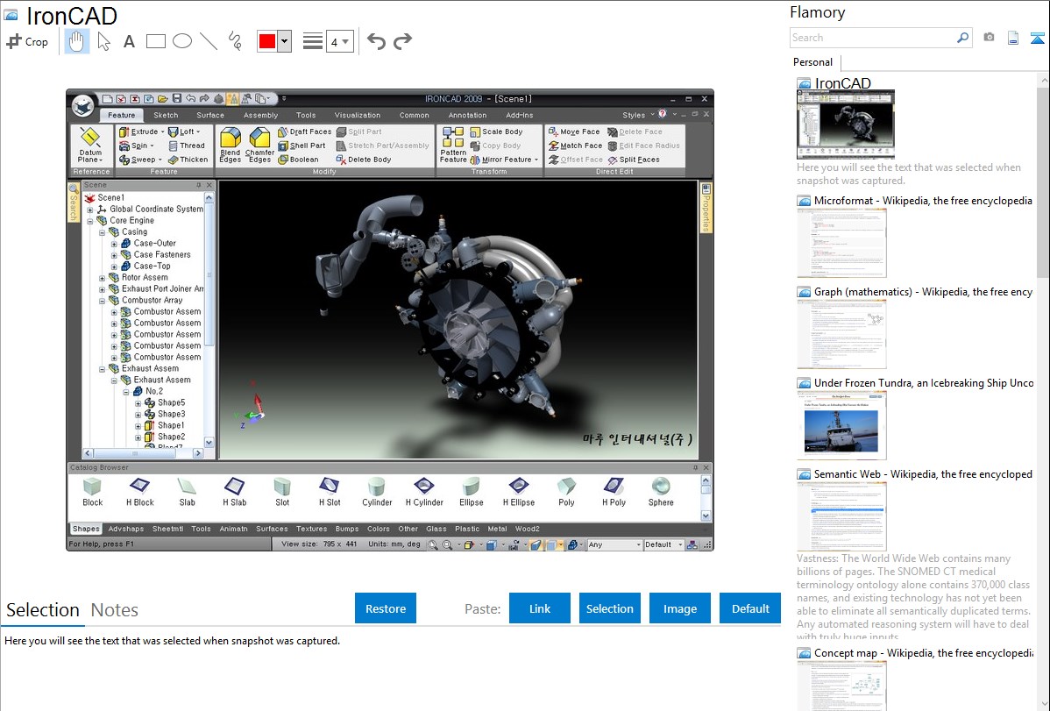
Task: Open the Concept map Wikipedia snapshot title
Action: 924,652
